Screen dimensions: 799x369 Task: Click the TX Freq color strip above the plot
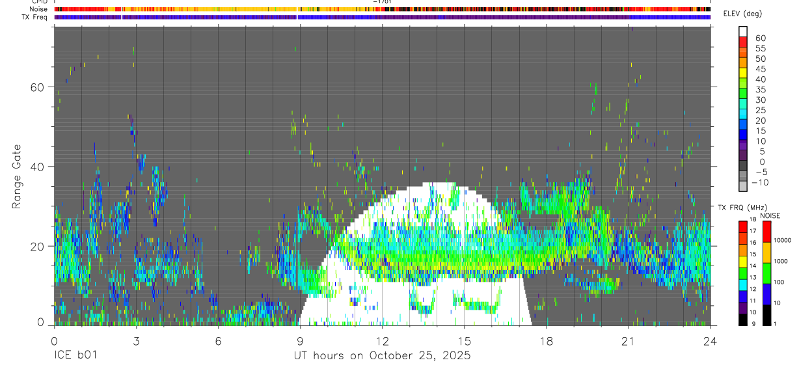383,17
